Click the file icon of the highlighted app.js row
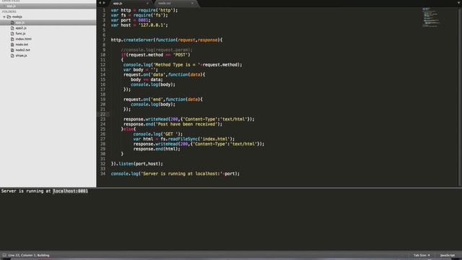Image resolution: width=462 pixels, height=260 pixels. 12,22
